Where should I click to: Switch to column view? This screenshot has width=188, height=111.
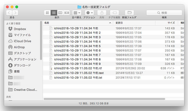60,13
